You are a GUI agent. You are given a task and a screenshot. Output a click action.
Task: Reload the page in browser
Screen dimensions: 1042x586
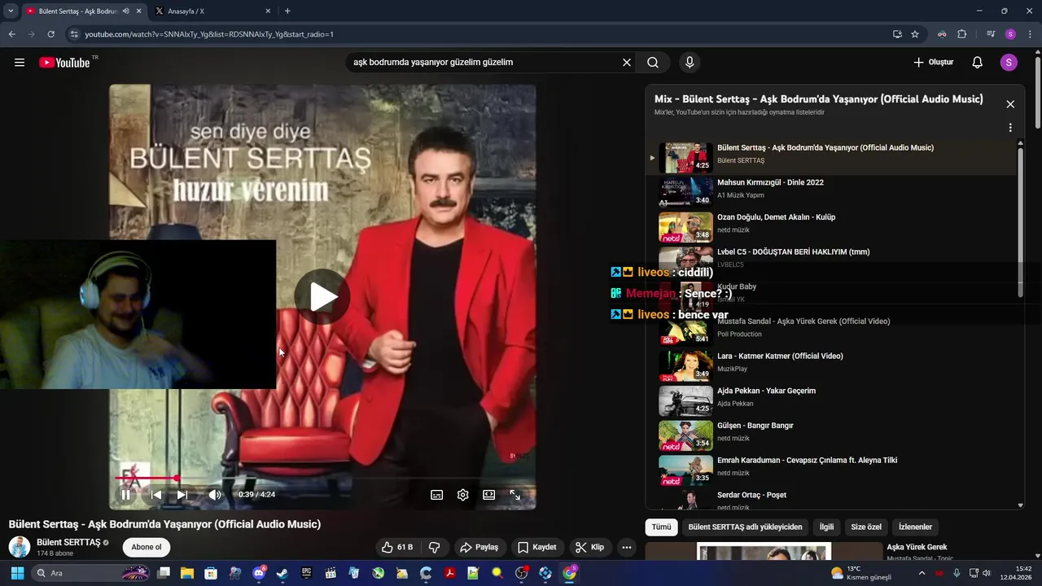pos(50,34)
